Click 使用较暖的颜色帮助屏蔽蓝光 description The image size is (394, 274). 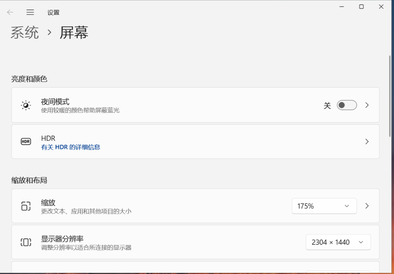click(80, 110)
